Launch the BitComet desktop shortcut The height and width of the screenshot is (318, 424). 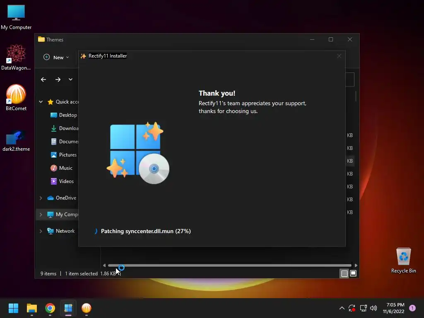tap(16, 98)
